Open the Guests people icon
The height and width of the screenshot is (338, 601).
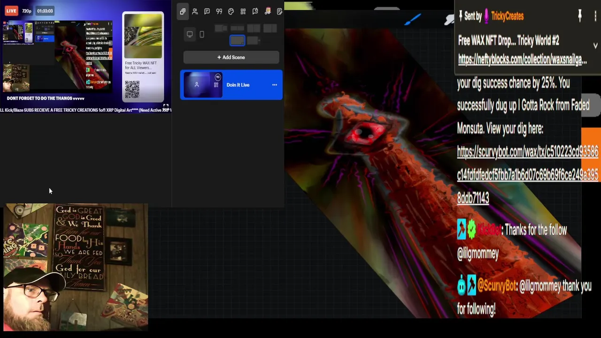click(x=195, y=11)
